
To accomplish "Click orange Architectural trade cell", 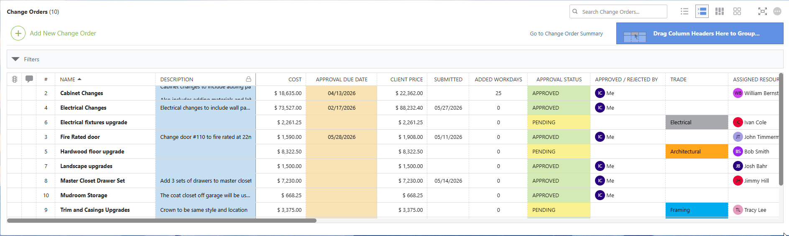I will (x=697, y=151).
